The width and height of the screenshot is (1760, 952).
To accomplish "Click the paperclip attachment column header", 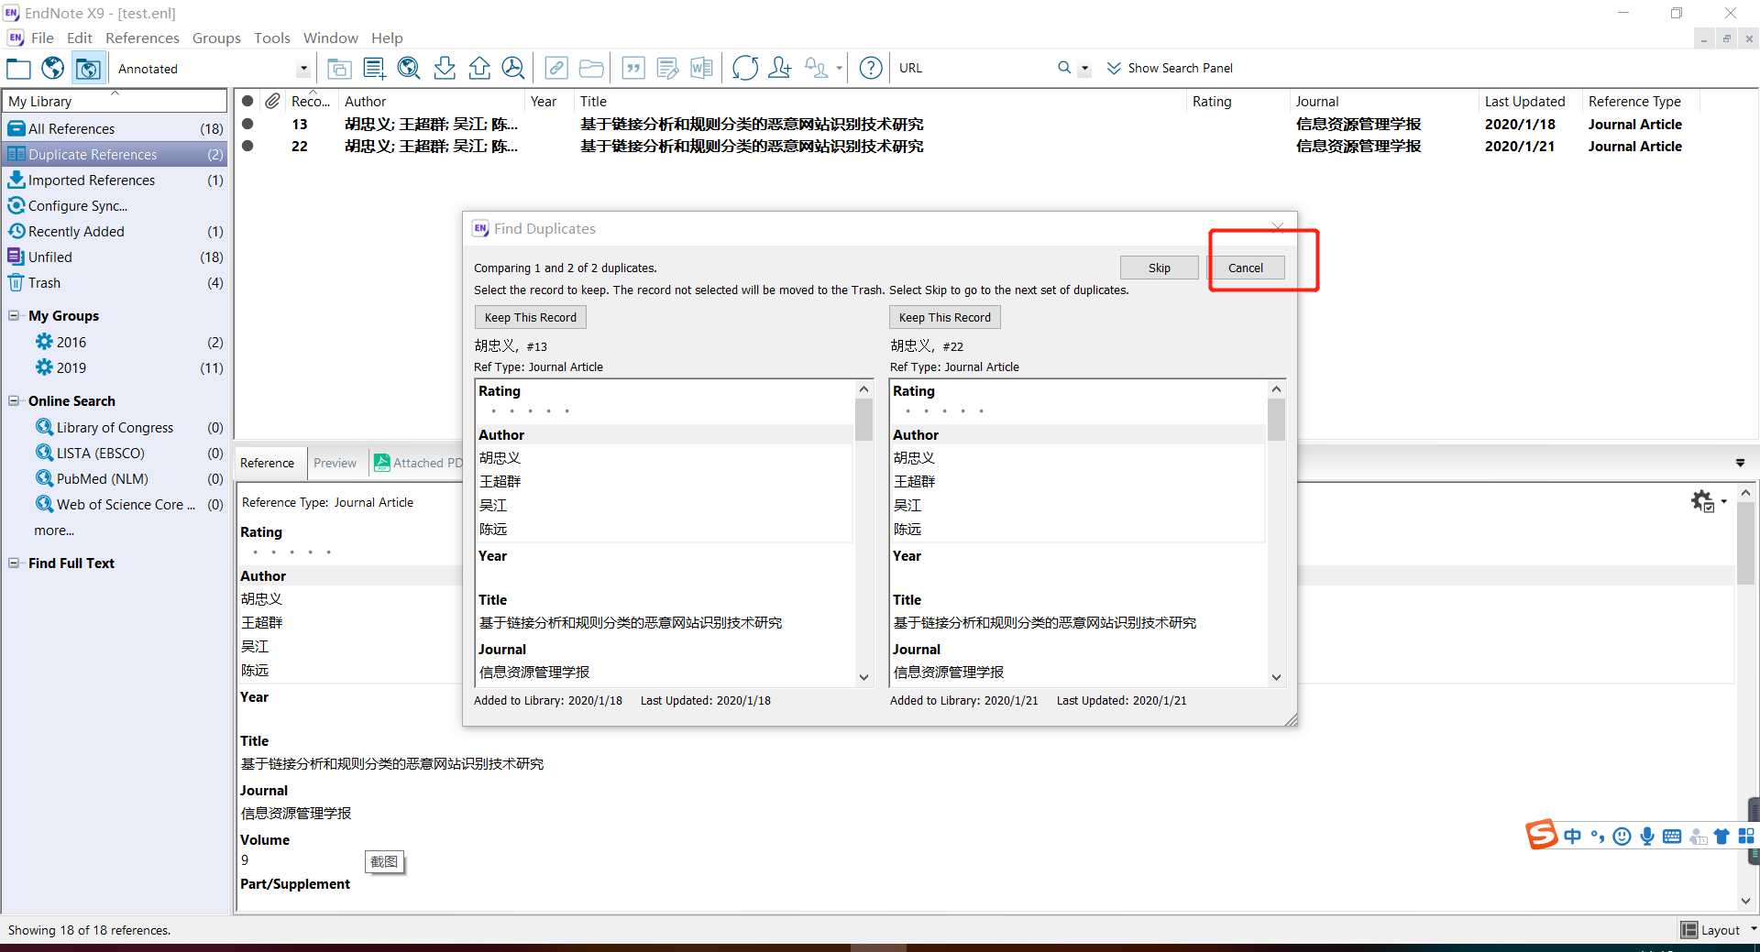I will click(x=272, y=101).
